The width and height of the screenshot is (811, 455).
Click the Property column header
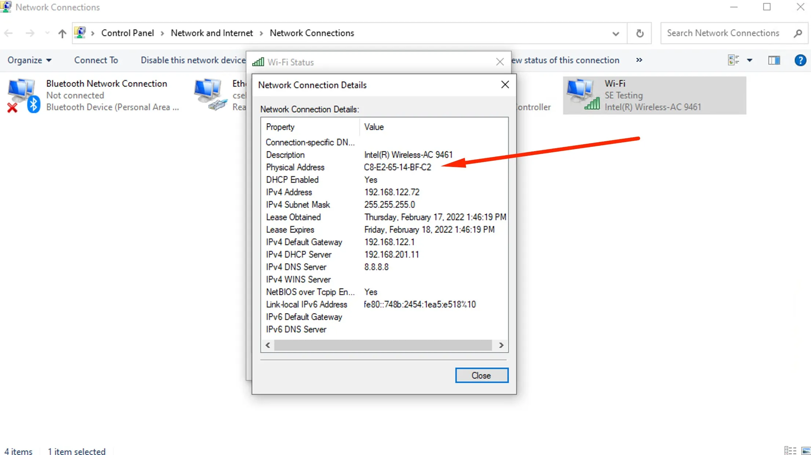click(x=310, y=127)
